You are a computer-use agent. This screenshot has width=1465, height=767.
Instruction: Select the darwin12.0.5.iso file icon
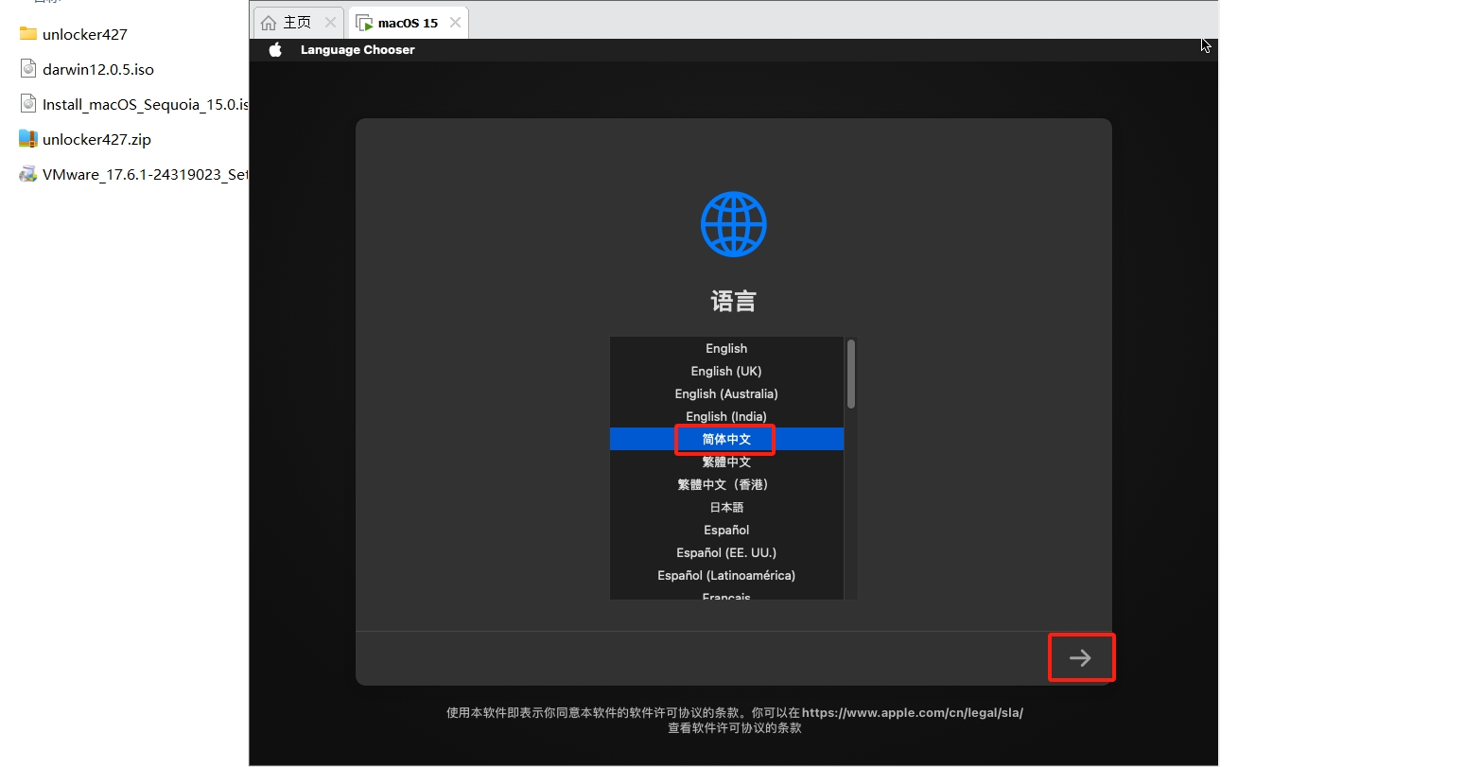click(28, 69)
